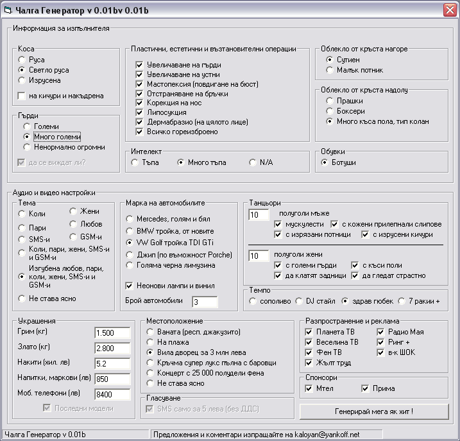Select Боксери clothing option

click(x=330, y=111)
